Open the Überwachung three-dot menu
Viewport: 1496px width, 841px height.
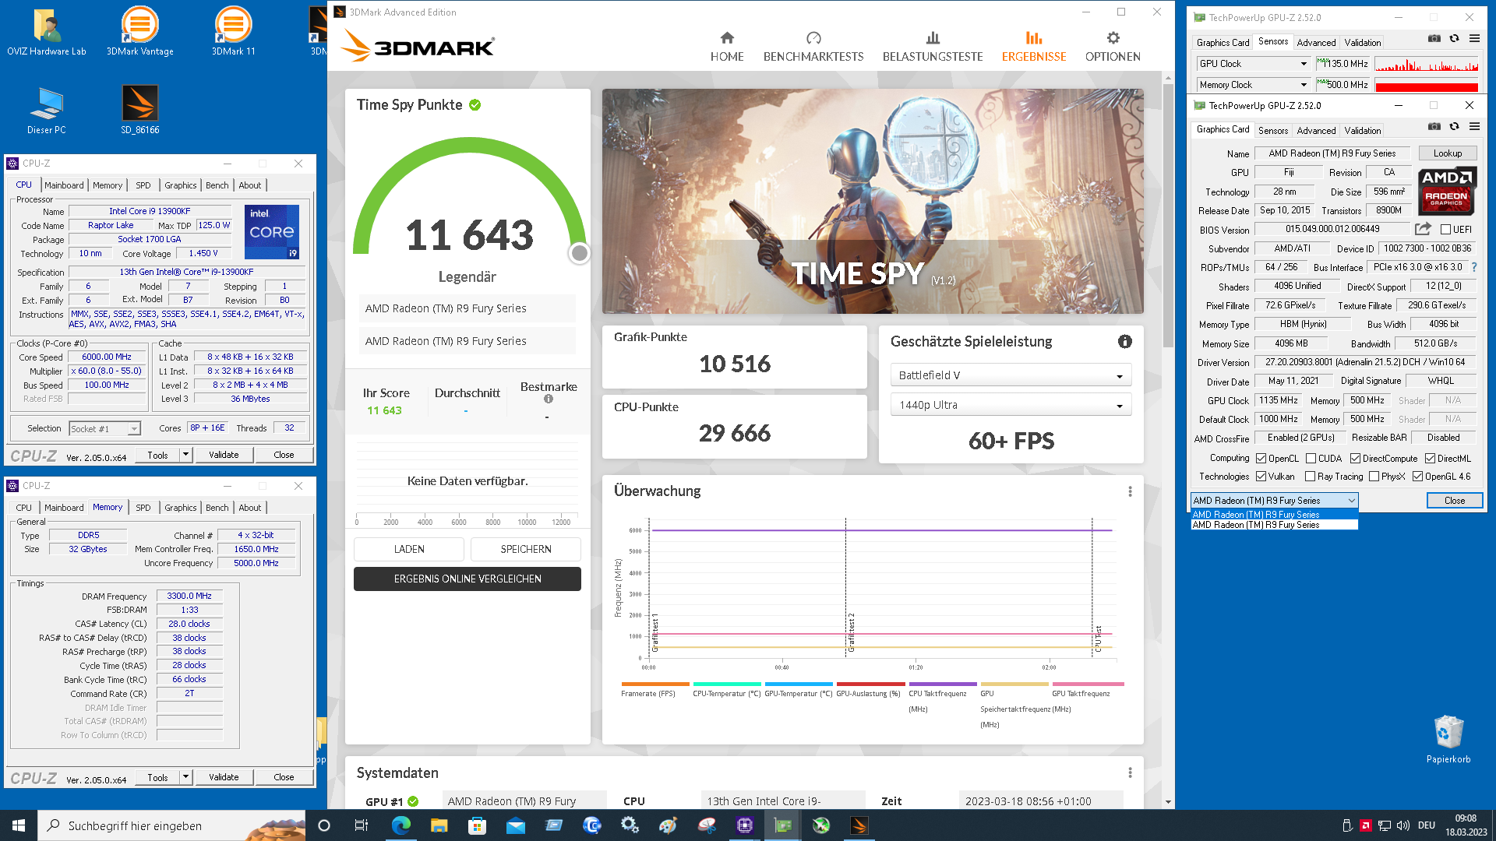1130,491
